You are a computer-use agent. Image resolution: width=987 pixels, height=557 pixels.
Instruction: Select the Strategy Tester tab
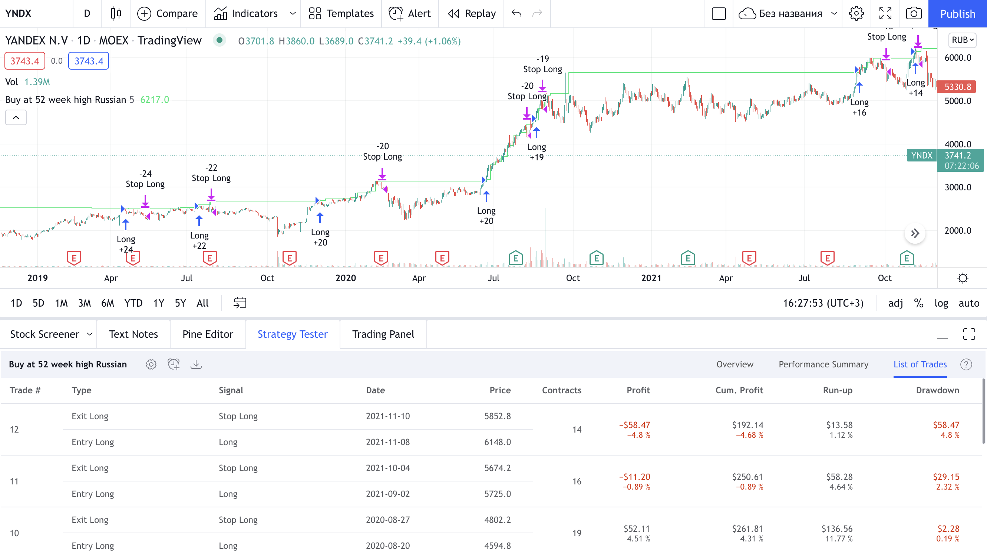point(292,334)
